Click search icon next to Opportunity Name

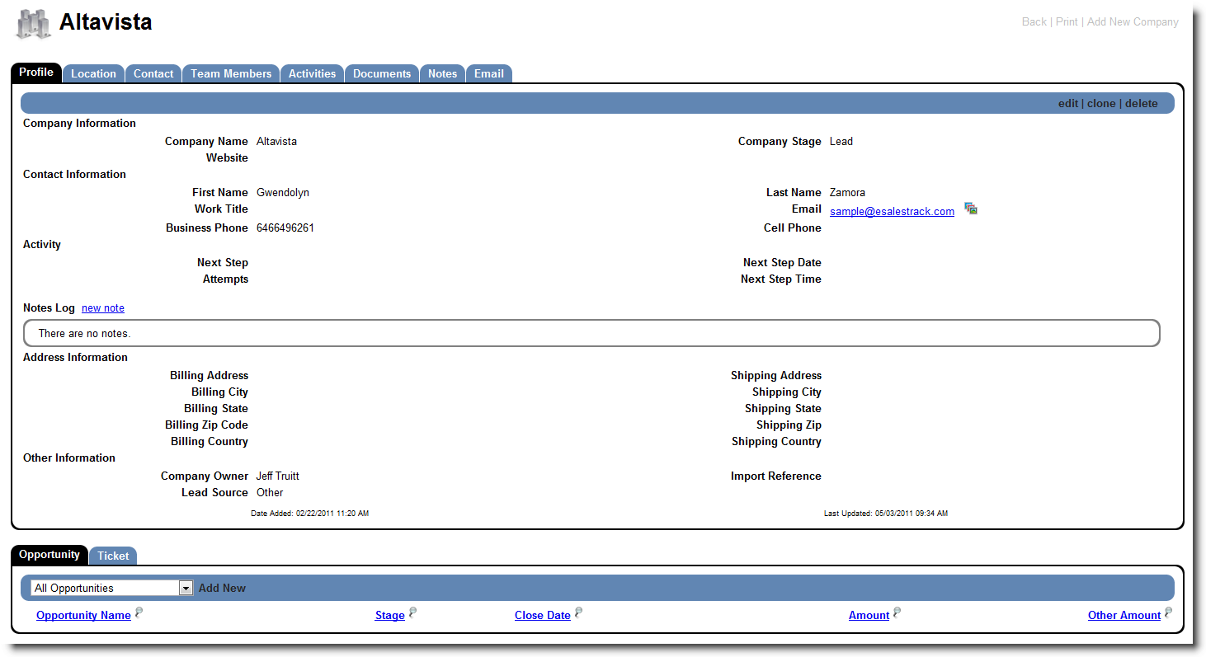coord(139,612)
